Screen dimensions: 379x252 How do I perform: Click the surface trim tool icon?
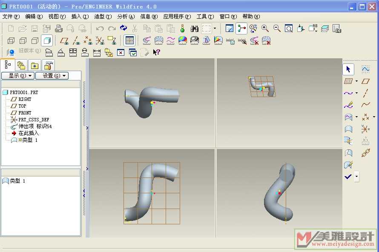[x=348, y=153]
